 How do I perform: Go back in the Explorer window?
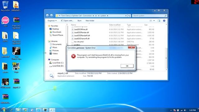click(47, 16)
